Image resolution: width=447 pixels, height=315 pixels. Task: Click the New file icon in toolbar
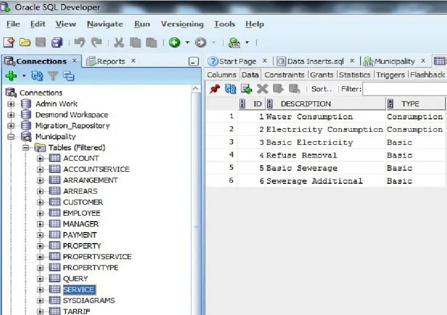pyautogui.click(x=9, y=43)
